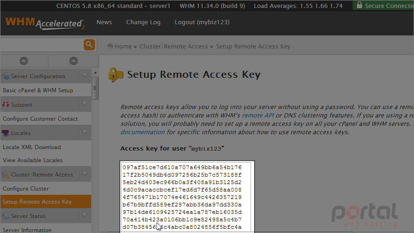Collapse the Locales section arrow
Viewport: 414px width, 233px height.
(x=84, y=132)
